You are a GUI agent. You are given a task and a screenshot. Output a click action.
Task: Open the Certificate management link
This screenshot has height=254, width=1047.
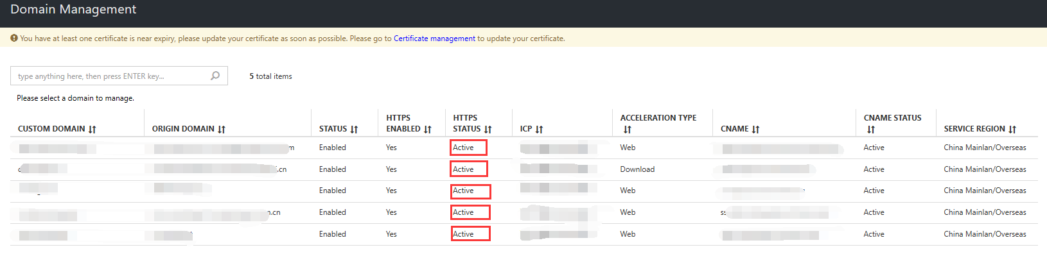point(434,38)
